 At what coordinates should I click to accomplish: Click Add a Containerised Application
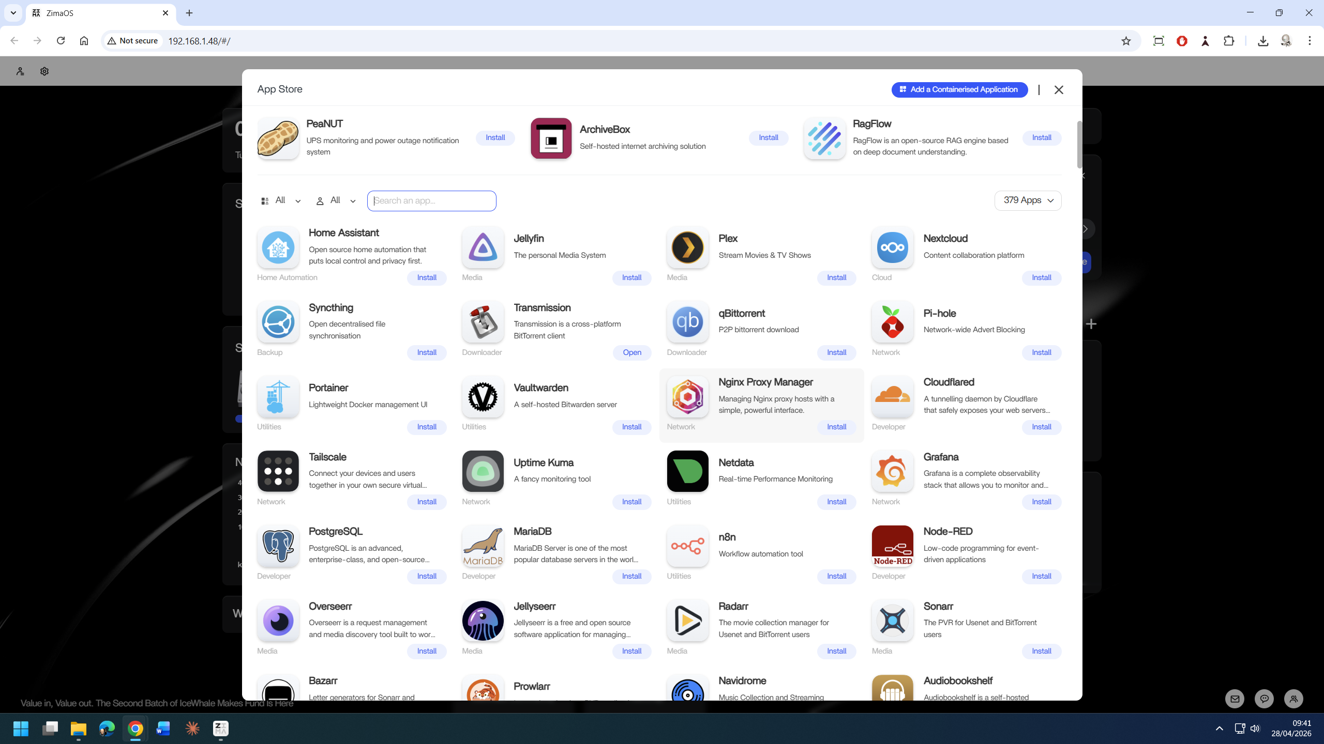tap(959, 89)
